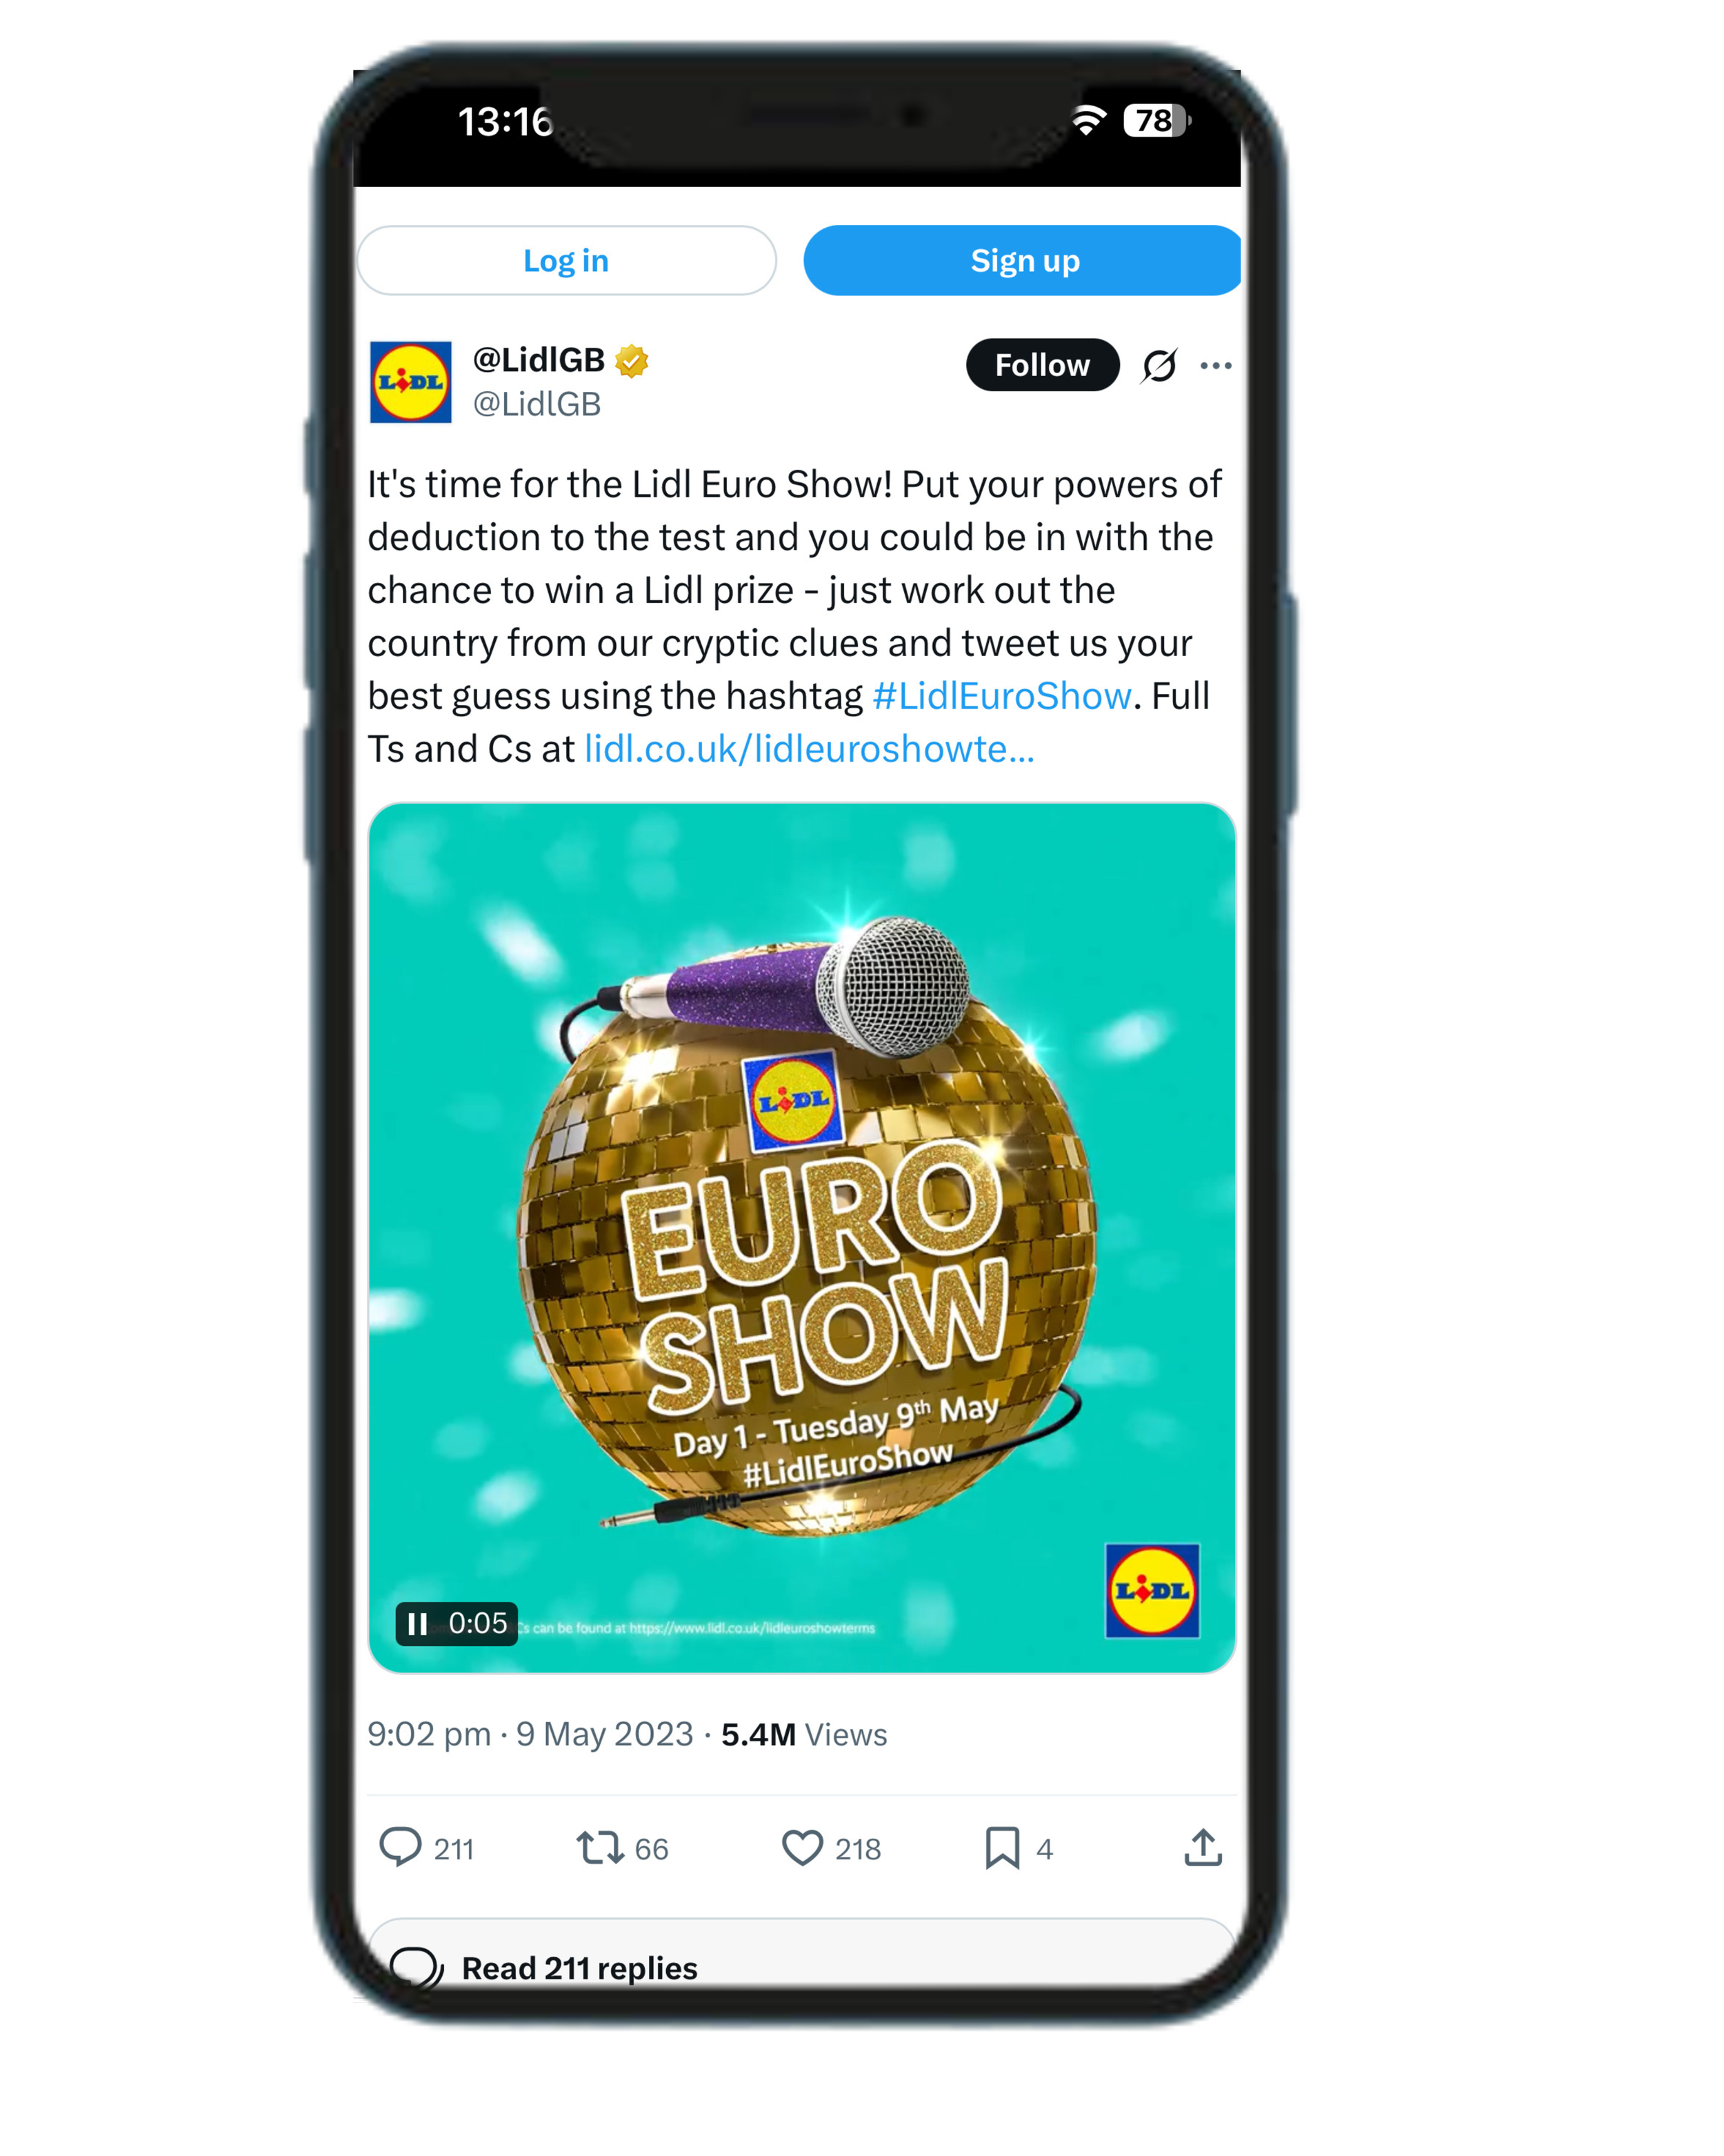Bookmark the tweet with the bookmark icon
Viewport: 1724px width, 2156px height.
1003,1847
